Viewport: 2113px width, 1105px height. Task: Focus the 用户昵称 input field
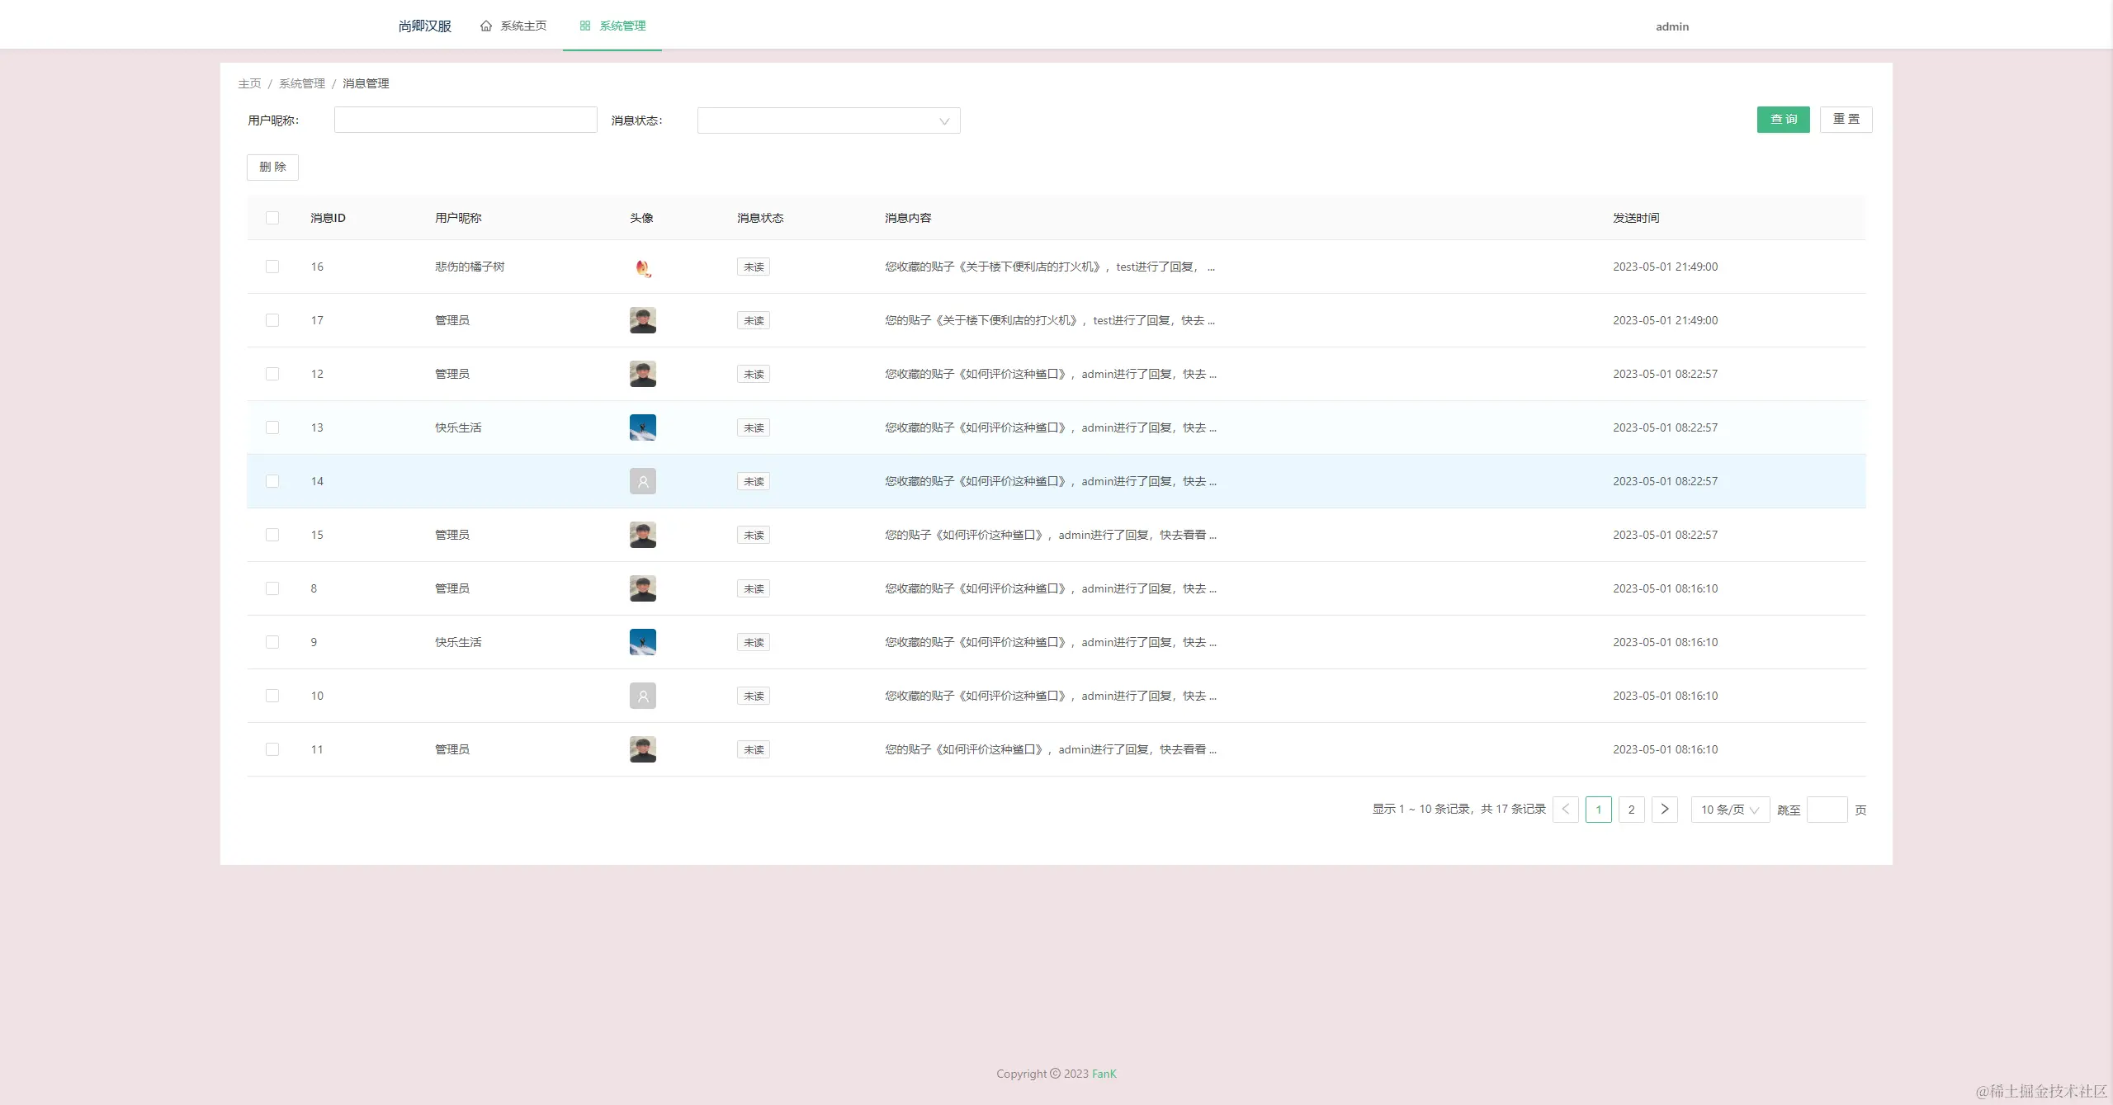coord(466,120)
